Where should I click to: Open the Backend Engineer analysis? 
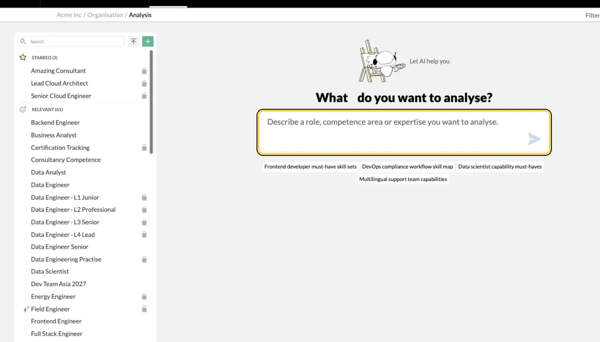(55, 123)
